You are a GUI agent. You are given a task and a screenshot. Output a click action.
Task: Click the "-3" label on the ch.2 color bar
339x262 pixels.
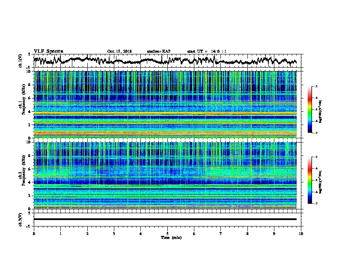coord(315,157)
